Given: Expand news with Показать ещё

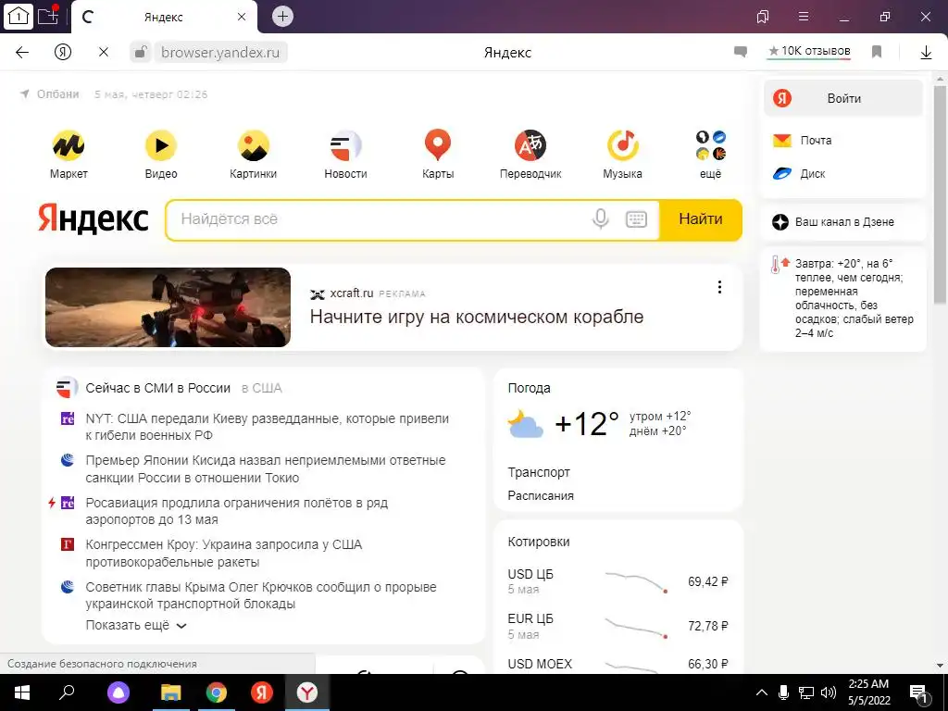Looking at the screenshot, I should (x=136, y=625).
